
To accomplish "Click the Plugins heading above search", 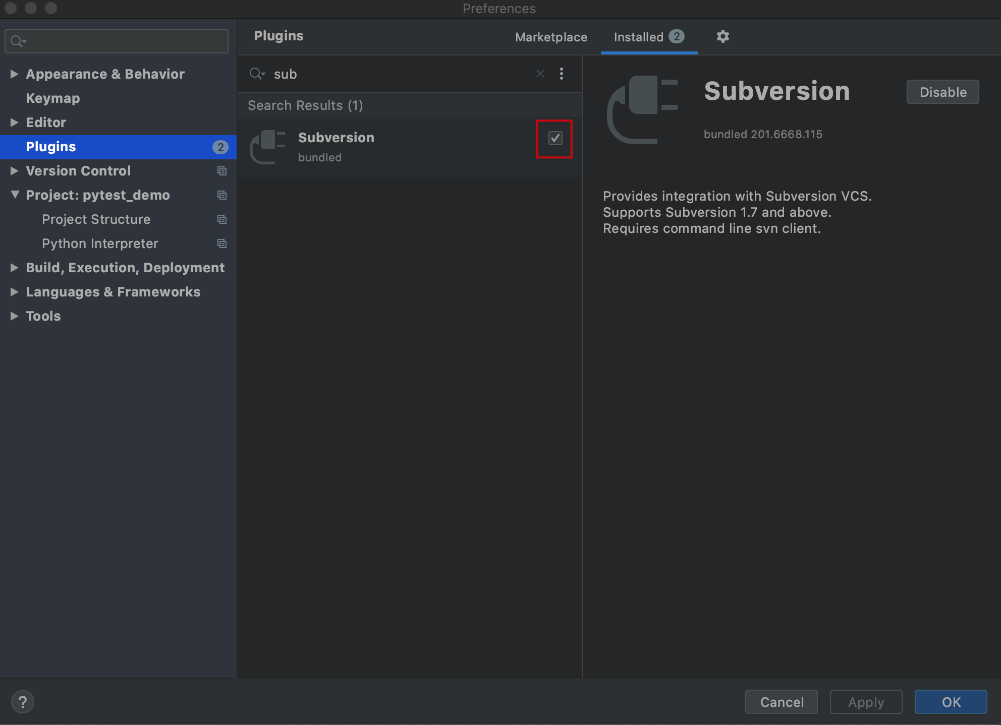I will (x=279, y=36).
